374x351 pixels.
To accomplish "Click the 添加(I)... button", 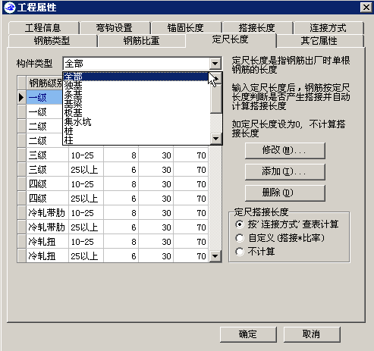I will pos(285,172).
